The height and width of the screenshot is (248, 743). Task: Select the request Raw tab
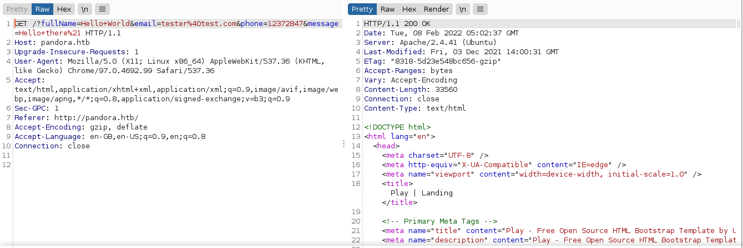(x=42, y=9)
